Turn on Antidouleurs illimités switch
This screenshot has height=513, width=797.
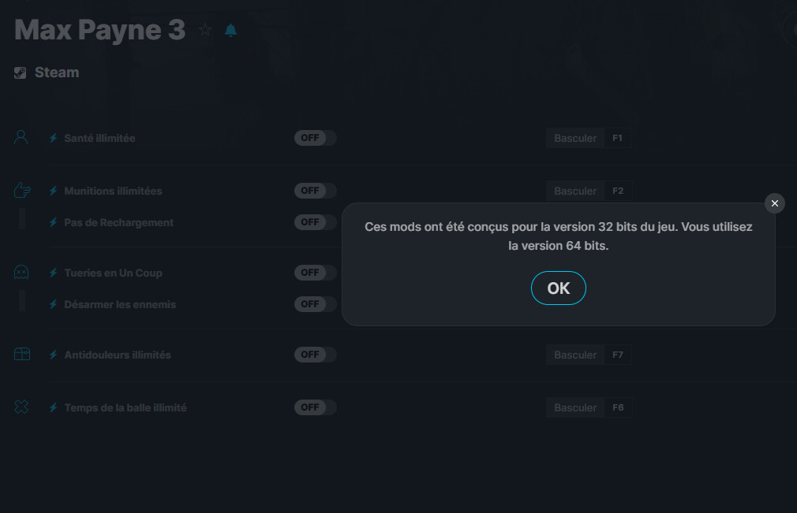tap(315, 355)
